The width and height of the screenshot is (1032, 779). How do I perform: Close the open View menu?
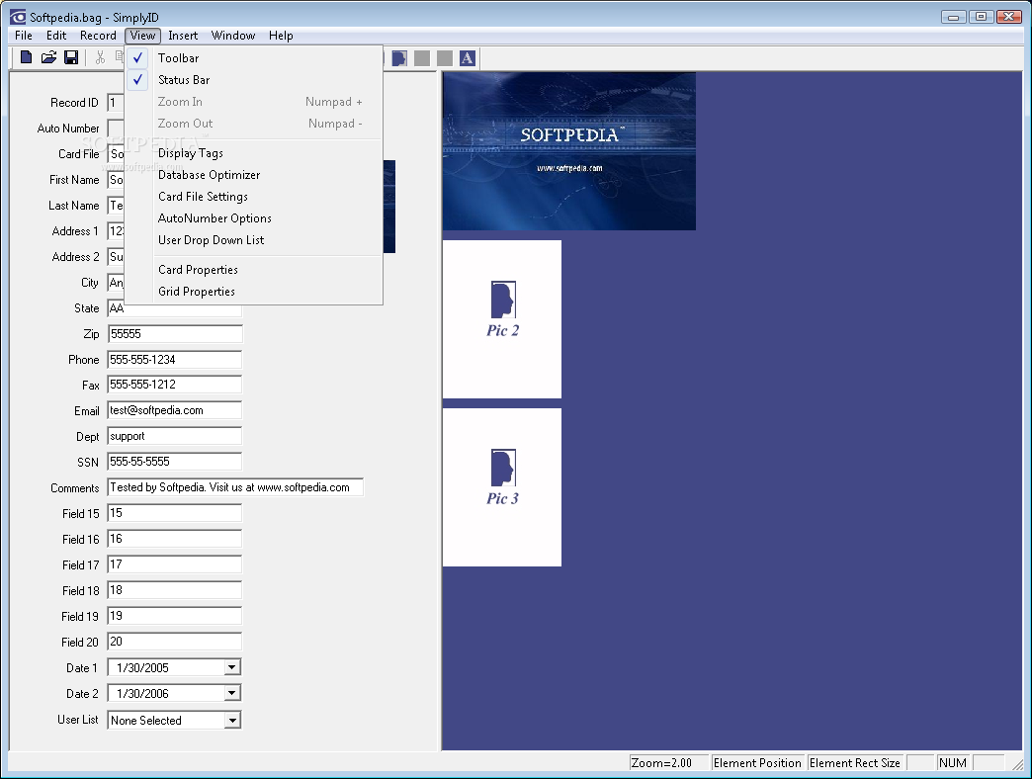[x=142, y=36]
